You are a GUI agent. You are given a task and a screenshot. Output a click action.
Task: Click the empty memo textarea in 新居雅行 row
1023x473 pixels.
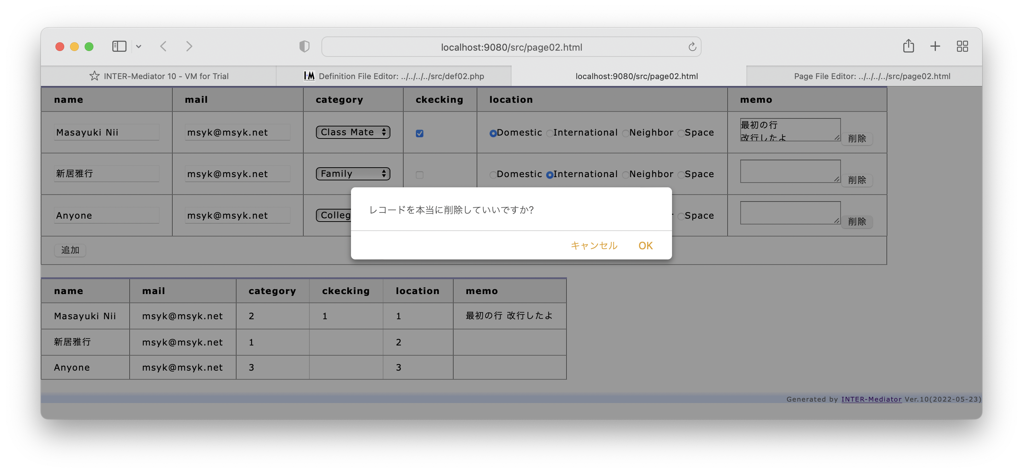pos(790,171)
